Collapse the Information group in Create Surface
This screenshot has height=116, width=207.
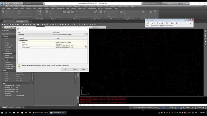click(19, 41)
